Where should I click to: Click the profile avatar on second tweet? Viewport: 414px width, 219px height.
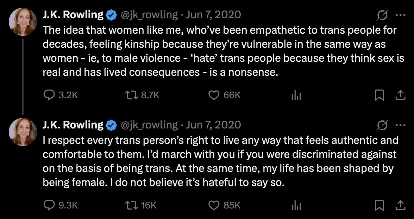(23, 132)
